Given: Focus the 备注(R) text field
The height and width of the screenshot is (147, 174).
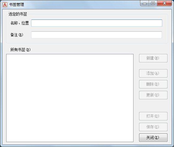Looking at the screenshot, I should (96, 35).
